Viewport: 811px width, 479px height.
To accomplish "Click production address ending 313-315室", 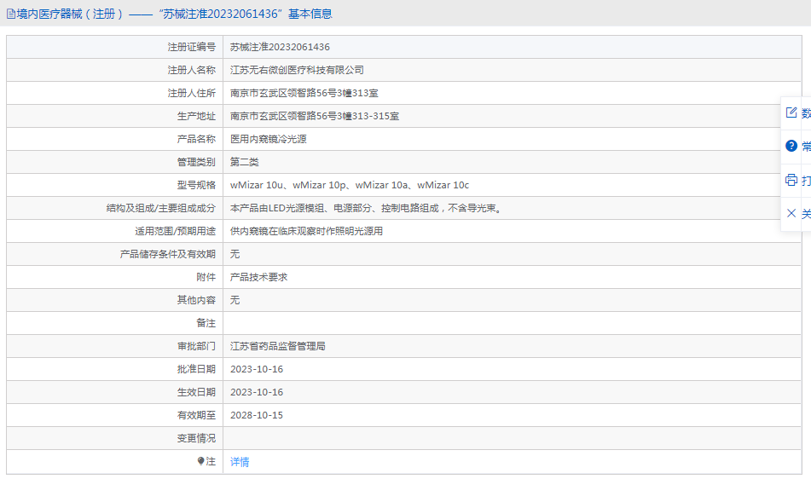I will click(x=315, y=116).
